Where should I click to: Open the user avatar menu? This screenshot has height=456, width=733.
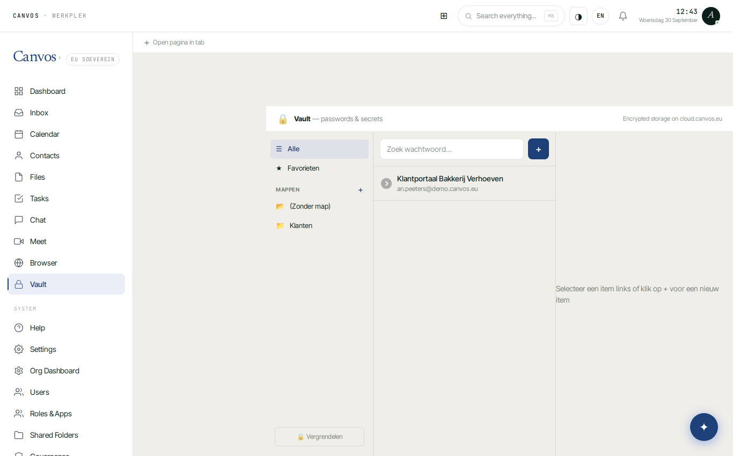(711, 16)
